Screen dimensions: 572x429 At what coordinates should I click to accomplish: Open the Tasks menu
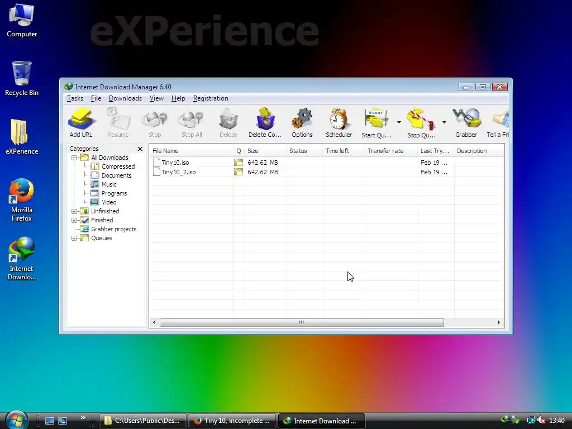[75, 98]
